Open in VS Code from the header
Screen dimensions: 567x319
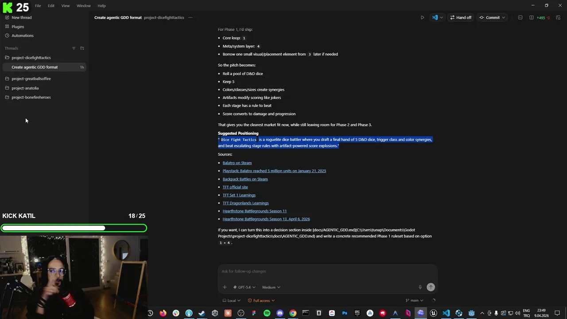pos(435,18)
